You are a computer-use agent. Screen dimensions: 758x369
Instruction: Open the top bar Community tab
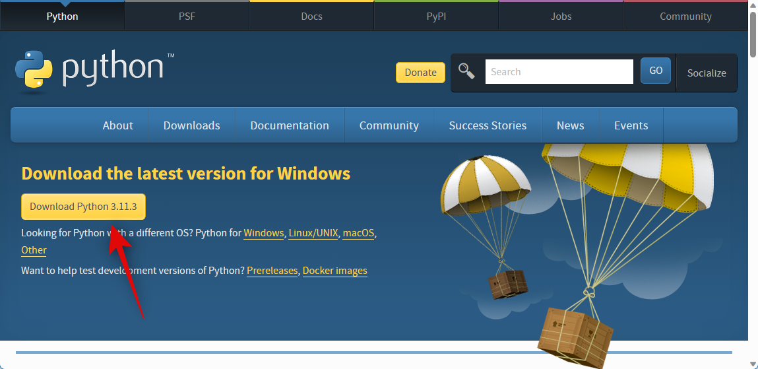pyautogui.click(x=686, y=17)
